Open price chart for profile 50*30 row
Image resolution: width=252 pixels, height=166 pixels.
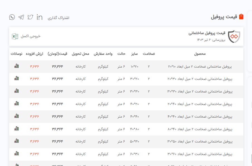point(17,141)
